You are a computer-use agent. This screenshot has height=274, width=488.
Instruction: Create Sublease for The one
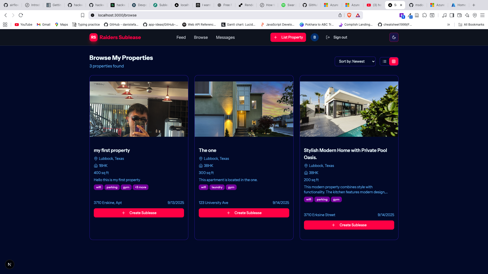[244, 213]
